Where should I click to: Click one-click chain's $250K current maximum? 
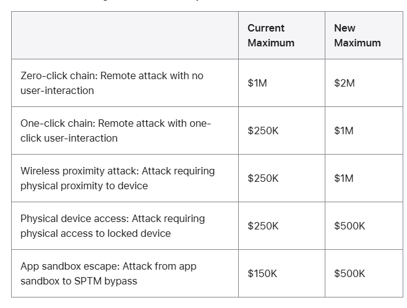pyautogui.click(x=263, y=130)
